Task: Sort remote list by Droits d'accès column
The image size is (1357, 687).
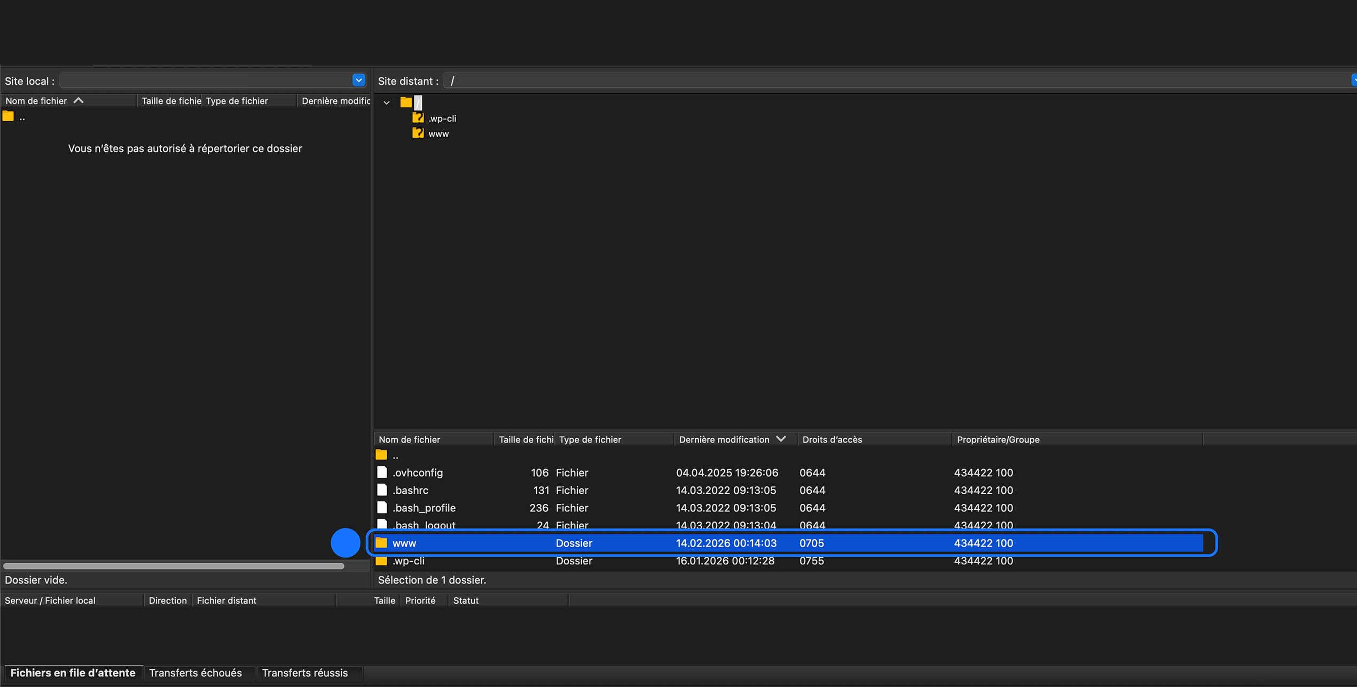Action: (x=832, y=439)
